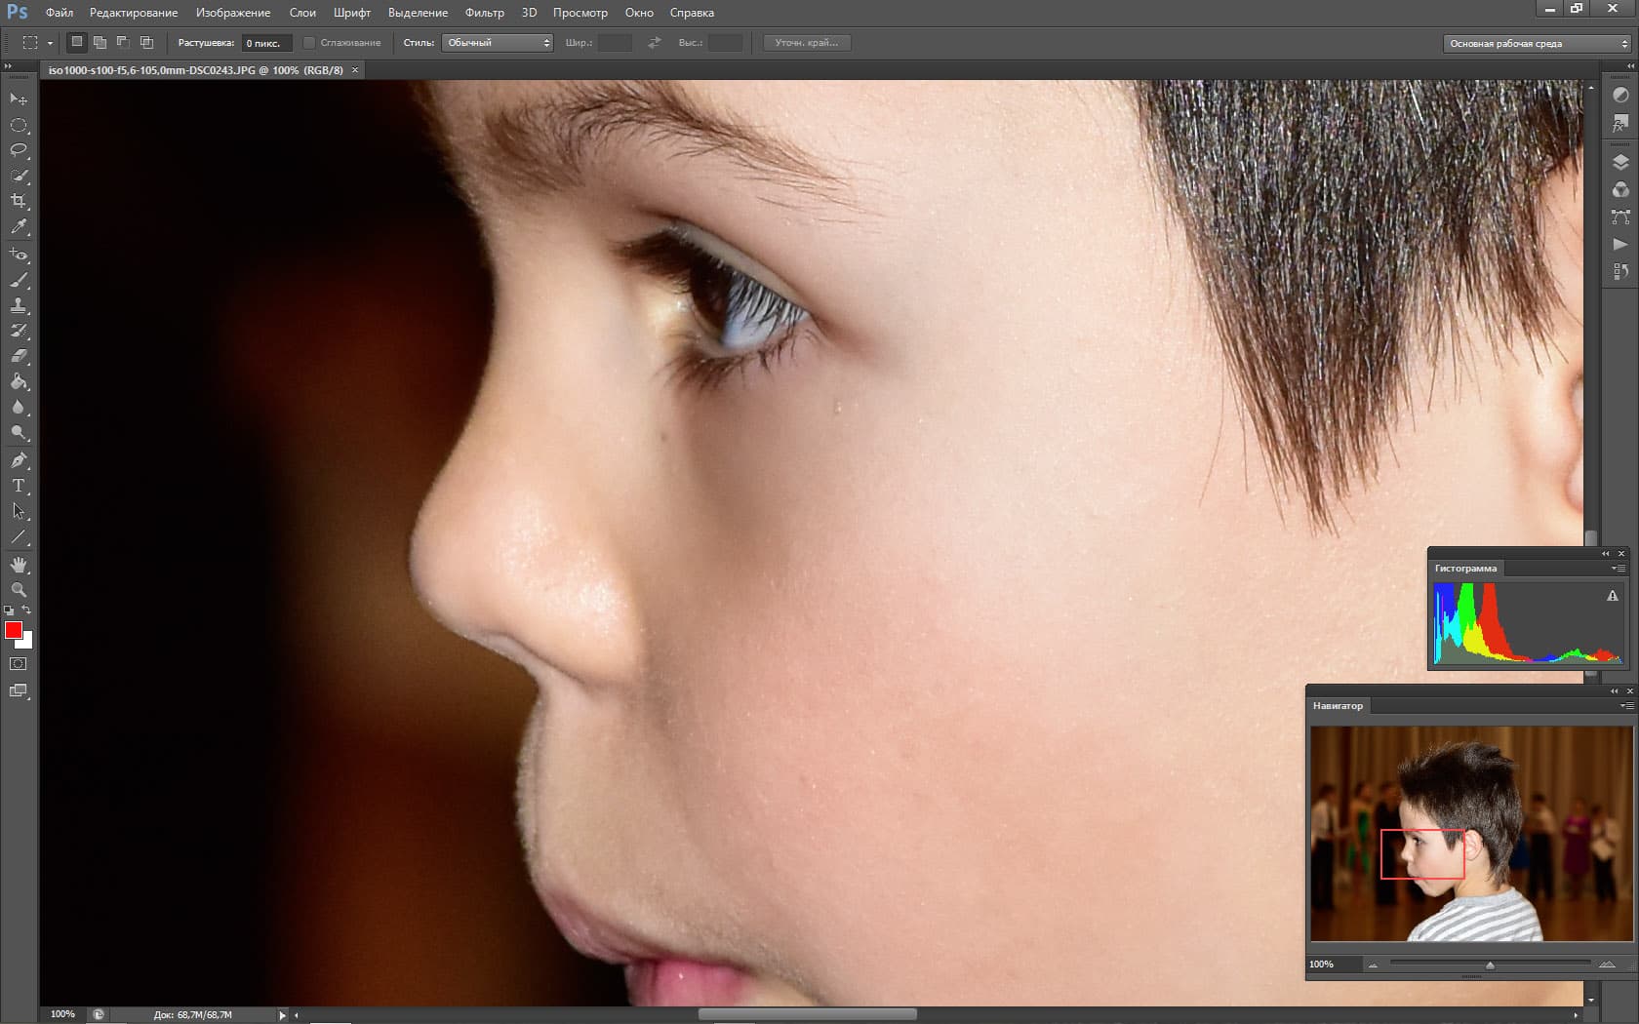Viewport: 1639px width, 1024px height.
Task: Select the Horizontal Type tool
Action: (19, 486)
